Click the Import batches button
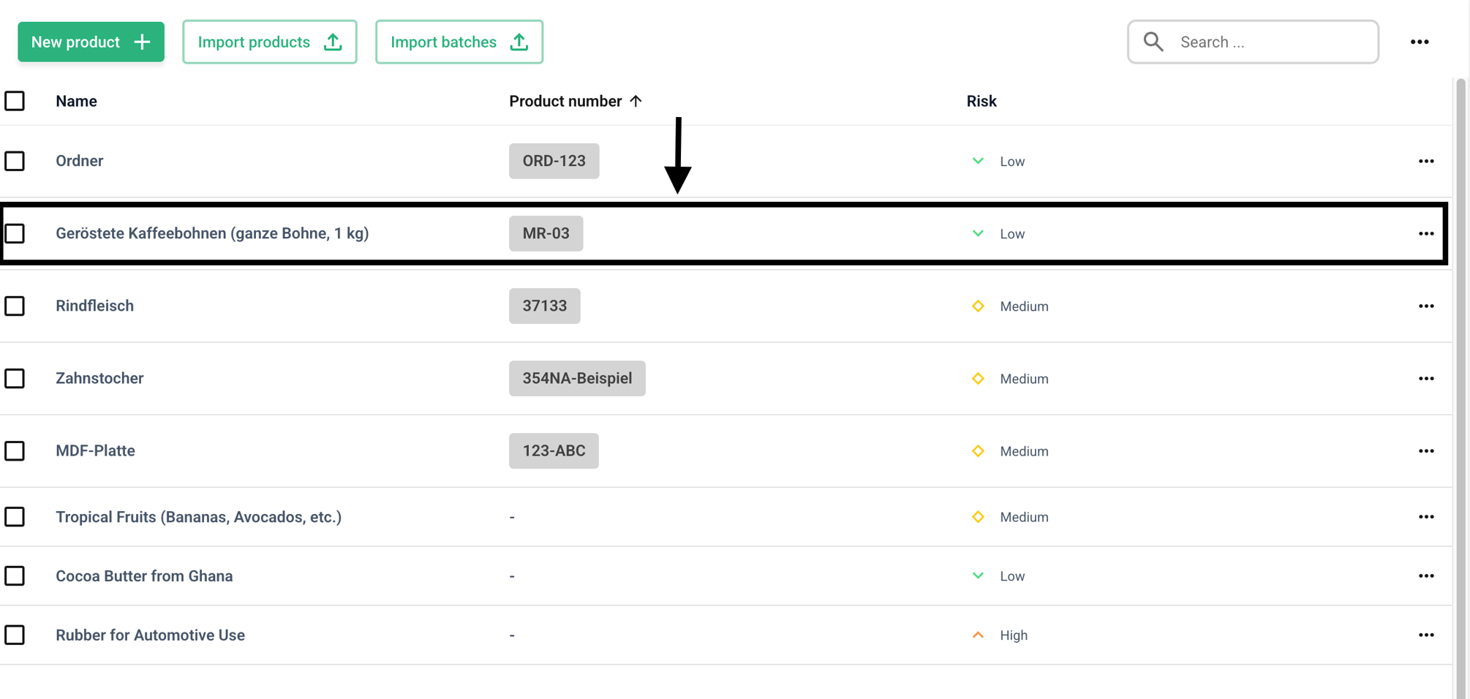 pyautogui.click(x=459, y=42)
